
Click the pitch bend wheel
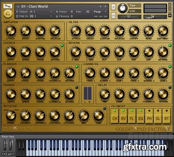5,145
